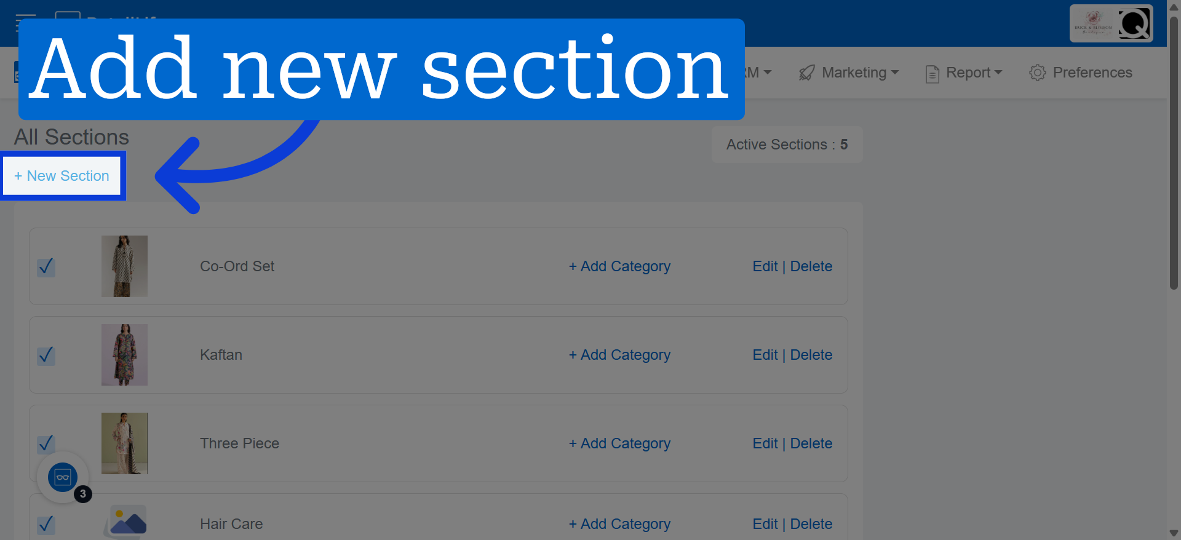
Task: Open the Preferences menu item
Action: (x=1081, y=73)
